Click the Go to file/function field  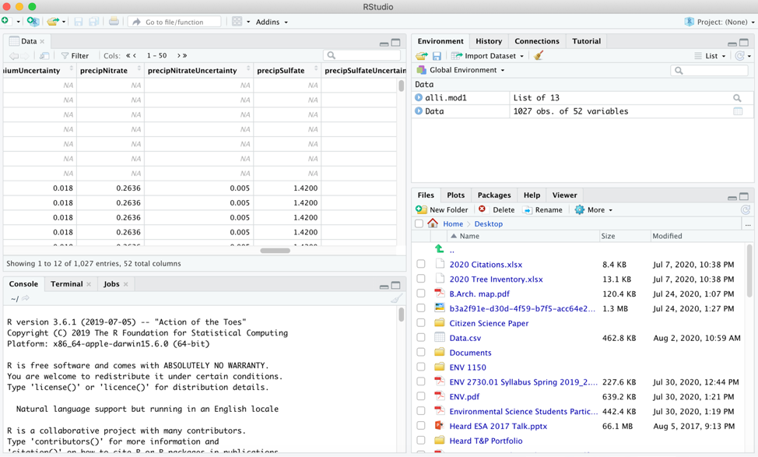point(181,22)
